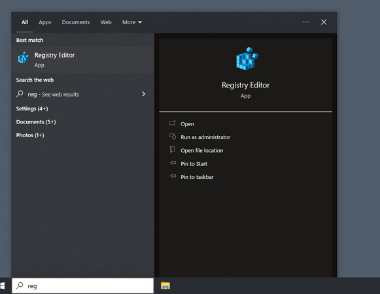Click the taskbar search field containing reg

point(82,286)
